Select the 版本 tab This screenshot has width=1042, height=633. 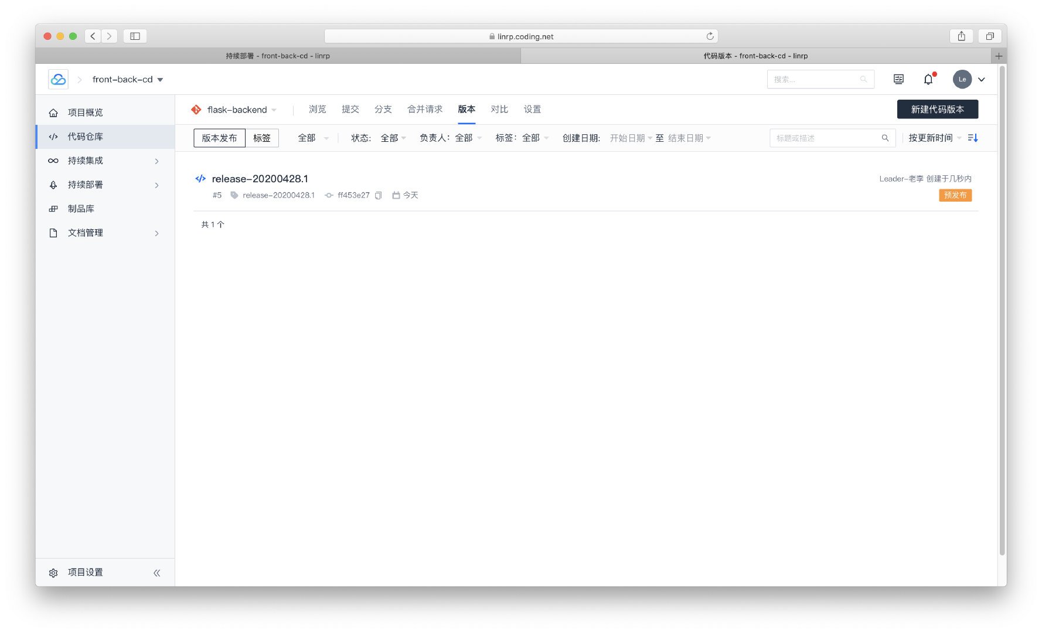[x=466, y=109]
